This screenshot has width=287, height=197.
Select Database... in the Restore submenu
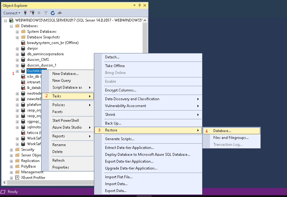222,131
